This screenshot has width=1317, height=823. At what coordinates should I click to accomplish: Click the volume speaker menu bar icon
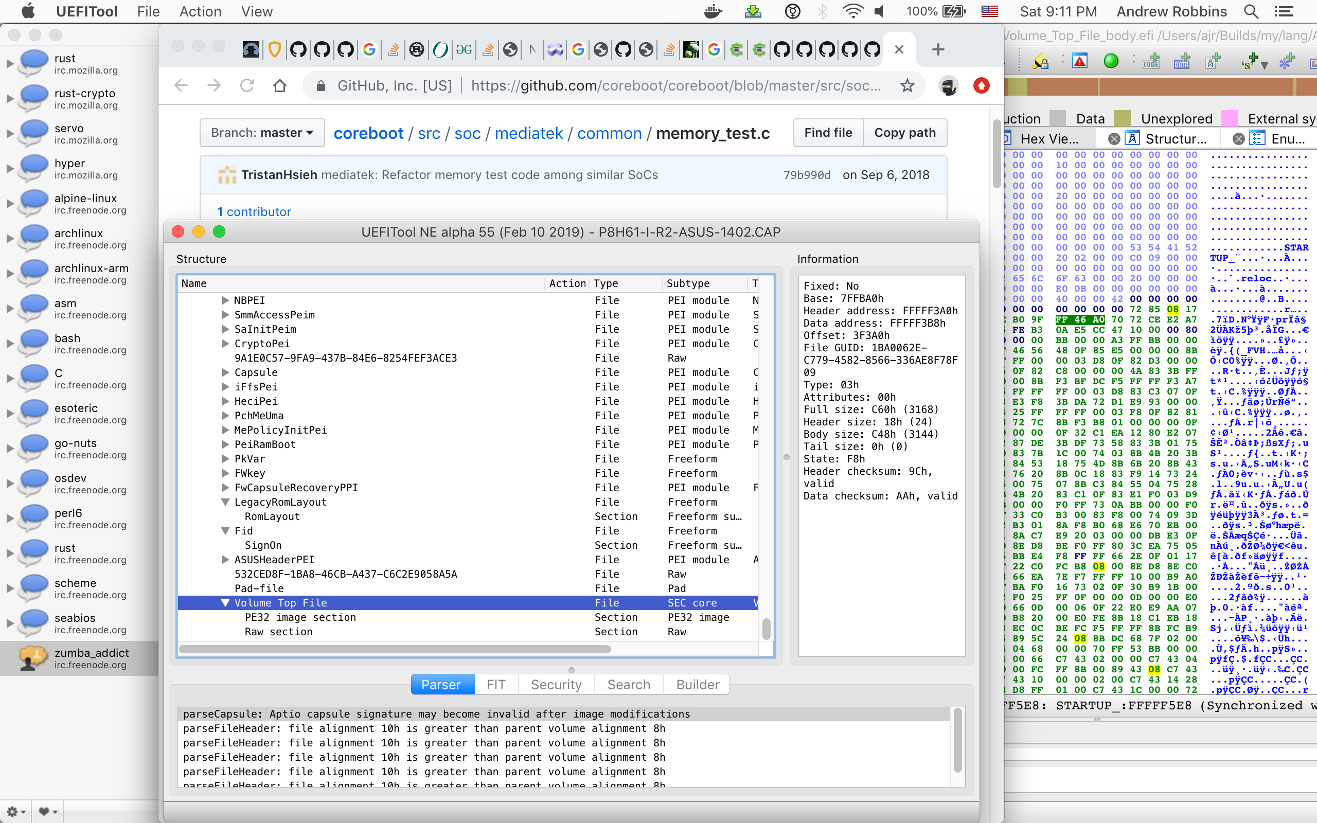[x=879, y=11]
